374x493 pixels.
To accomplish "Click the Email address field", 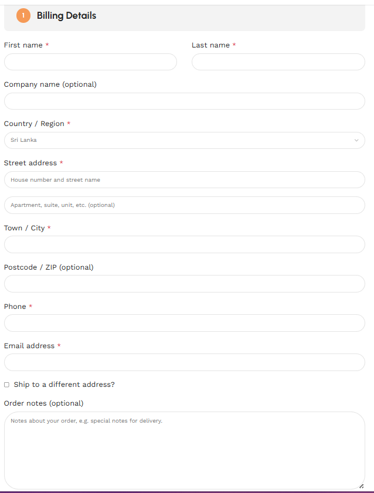I will click(x=185, y=362).
